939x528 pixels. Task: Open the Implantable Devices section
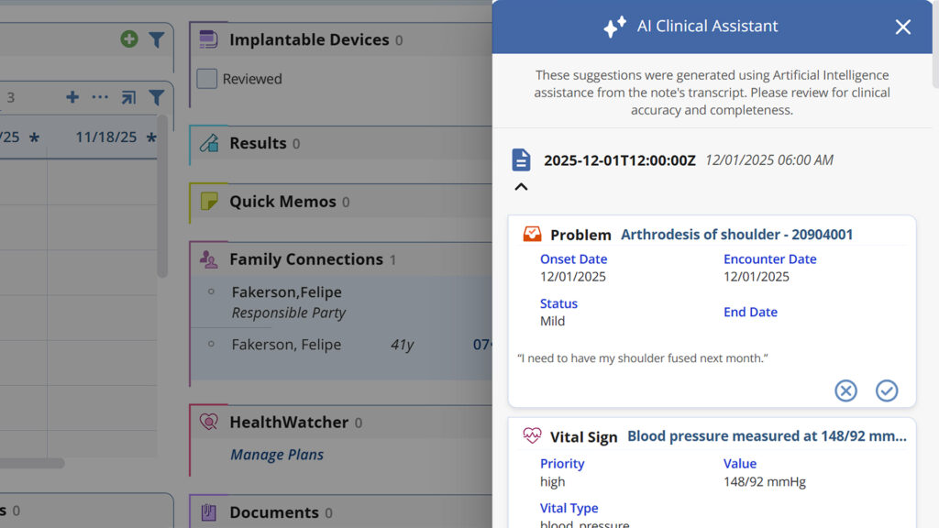pyautogui.click(x=309, y=39)
